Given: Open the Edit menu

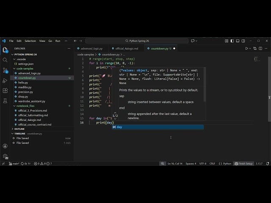Looking at the screenshot, I should point(19,41).
